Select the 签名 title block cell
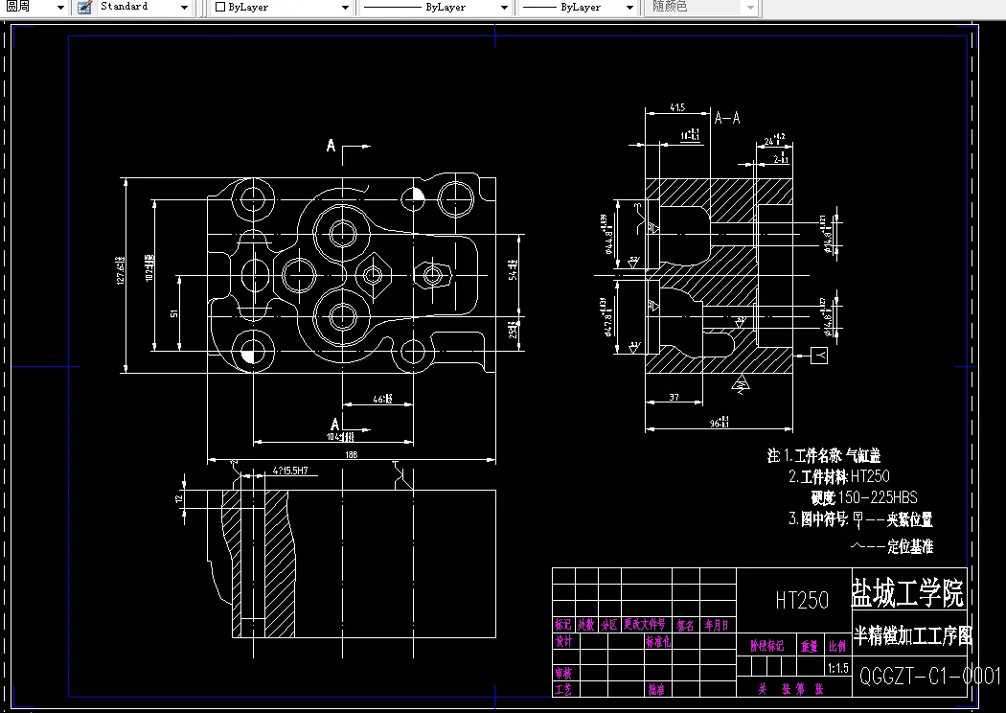The height and width of the screenshot is (713, 1006). click(x=685, y=625)
